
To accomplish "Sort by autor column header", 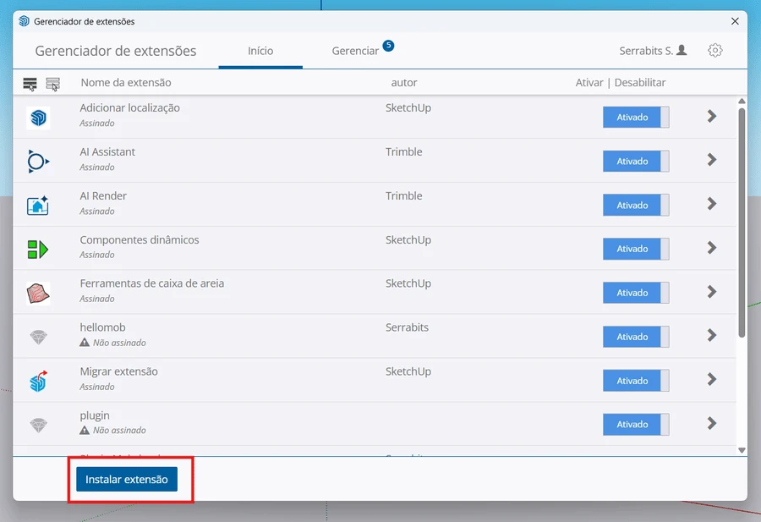I will coord(404,83).
